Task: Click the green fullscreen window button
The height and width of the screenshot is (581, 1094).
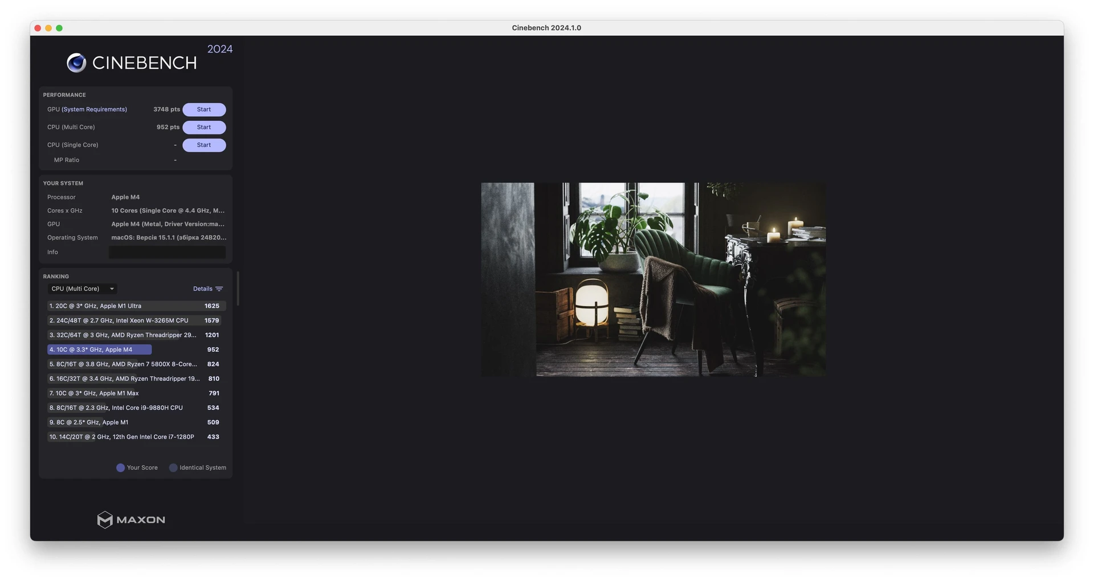Action: [59, 28]
